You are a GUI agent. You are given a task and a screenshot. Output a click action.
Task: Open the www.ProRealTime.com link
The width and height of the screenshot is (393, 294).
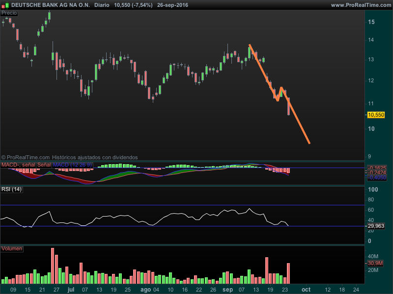click(361, 5)
